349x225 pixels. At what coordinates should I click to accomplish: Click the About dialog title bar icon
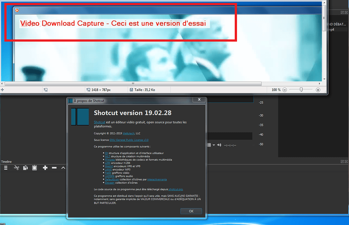(x=70, y=101)
